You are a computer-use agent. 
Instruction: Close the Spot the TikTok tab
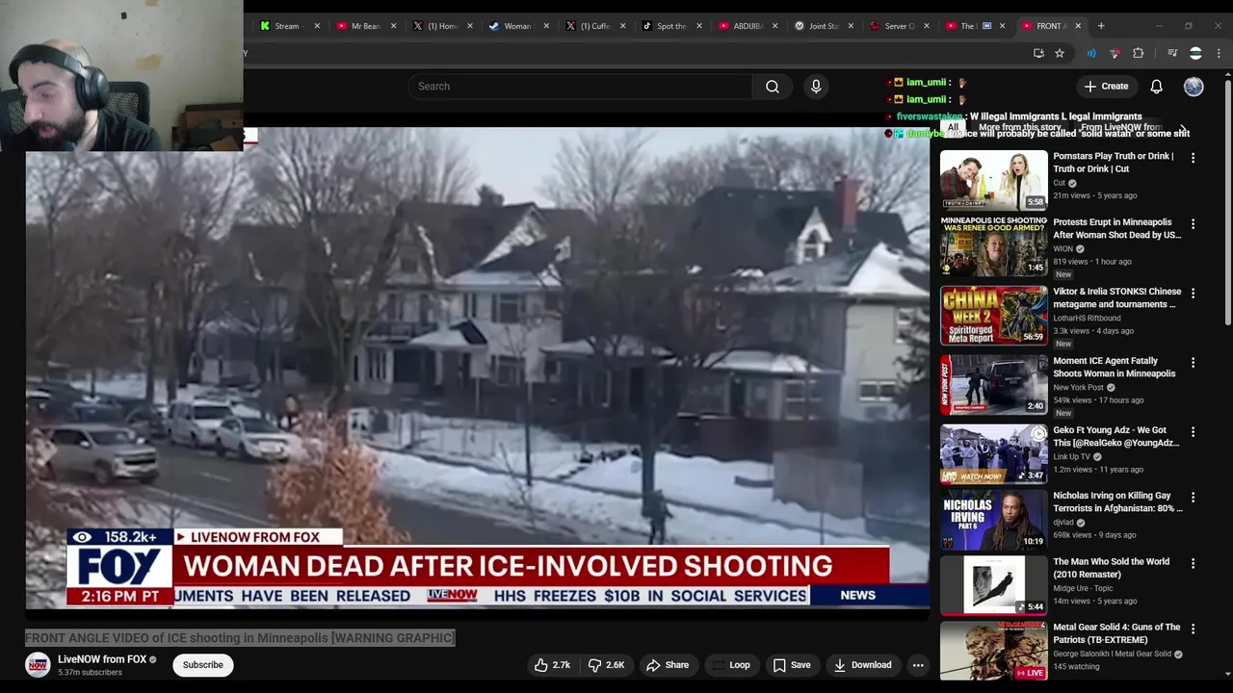pos(698,26)
